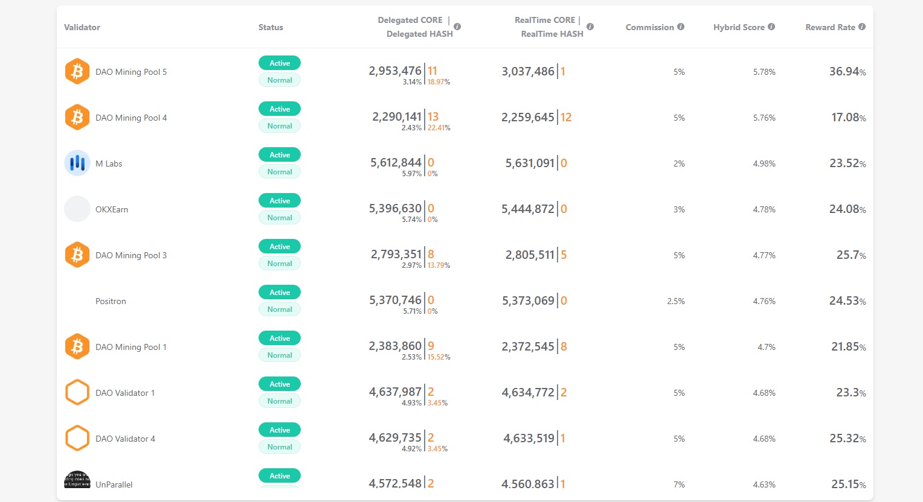Open the DAO Mining Pool 1 validator
Image resolution: width=923 pixels, height=502 pixels.
pyautogui.click(x=131, y=347)
